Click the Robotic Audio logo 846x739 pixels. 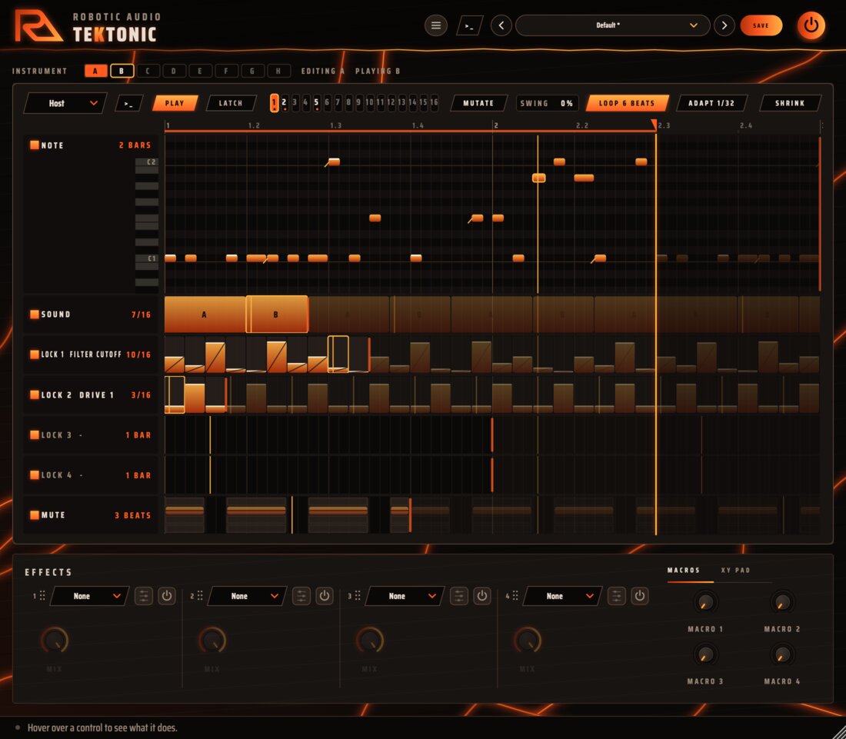coord(38,25)
